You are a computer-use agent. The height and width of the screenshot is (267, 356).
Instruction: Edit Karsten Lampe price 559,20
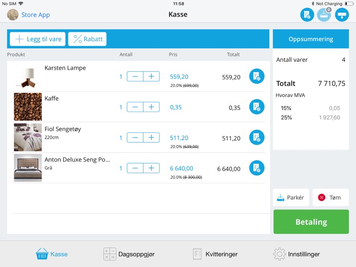179,77
